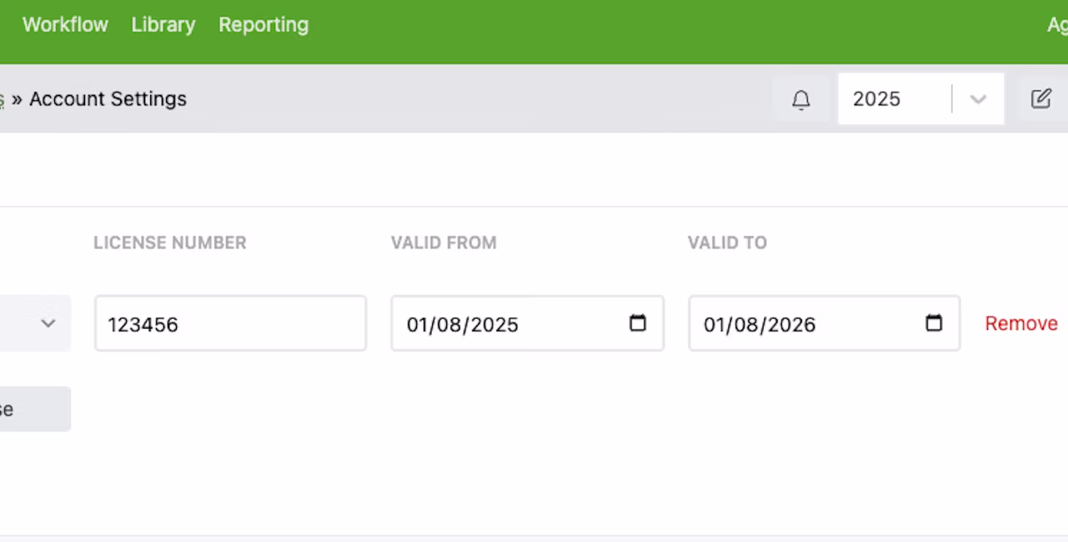Remove the license row
The width and height of the screenshot is (1068, 542).
point(1021,324)
